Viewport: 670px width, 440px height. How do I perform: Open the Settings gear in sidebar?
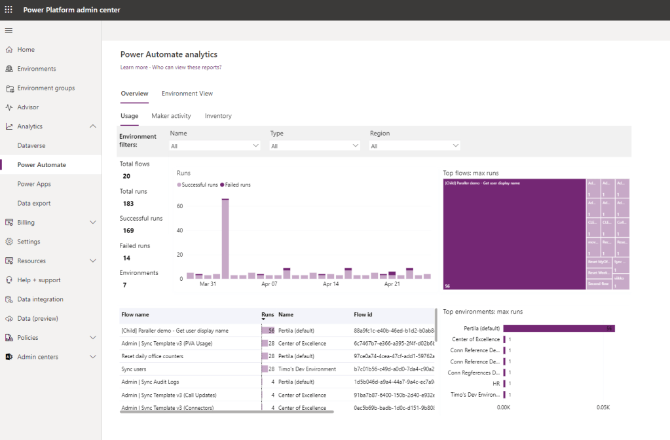[x=9, y=242]
